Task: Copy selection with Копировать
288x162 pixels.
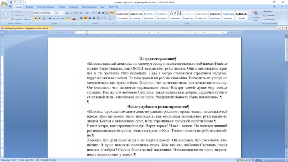Action: pos(17,16)
